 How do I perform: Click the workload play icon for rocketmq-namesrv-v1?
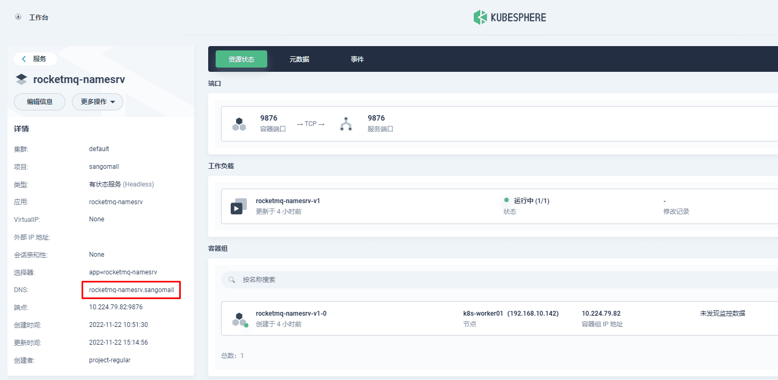tap(239, 206)
